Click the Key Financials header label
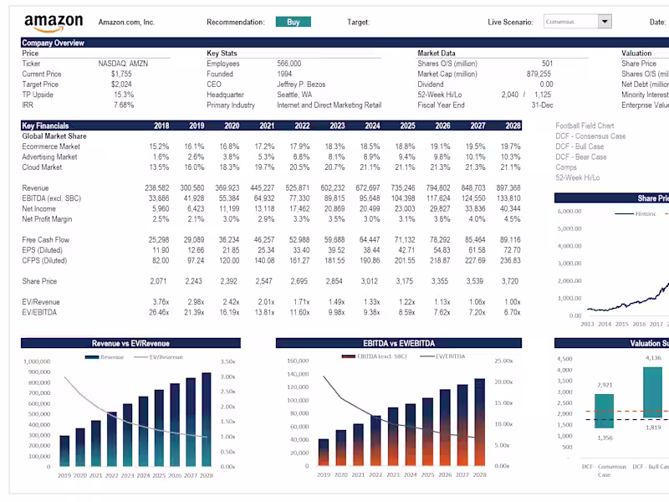 [x=45, y=125]
